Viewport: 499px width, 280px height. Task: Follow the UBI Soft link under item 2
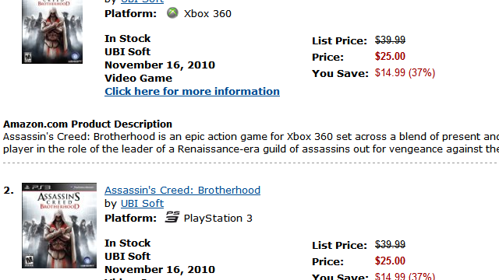(142, 204)
